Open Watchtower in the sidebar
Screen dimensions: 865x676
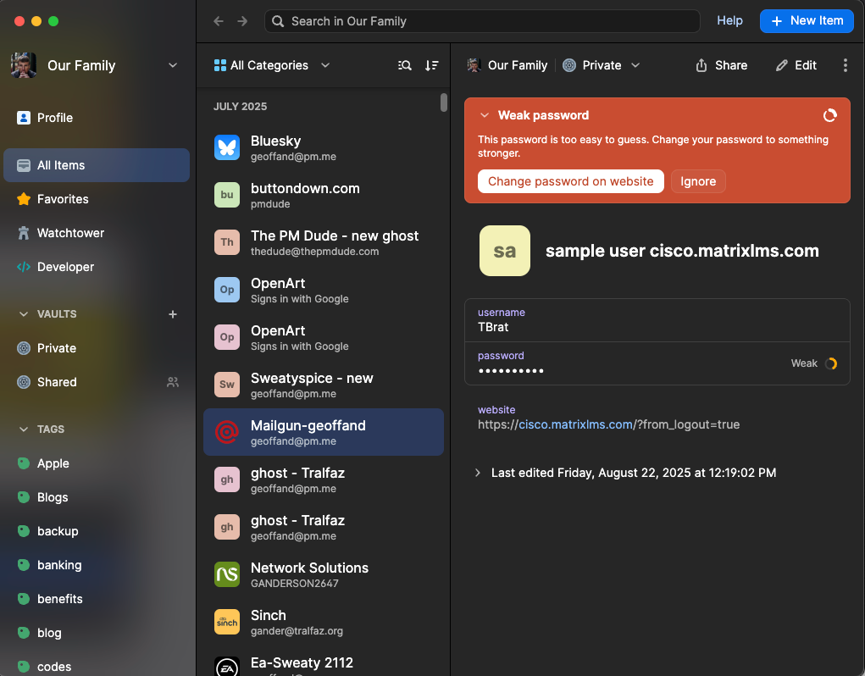70,233
